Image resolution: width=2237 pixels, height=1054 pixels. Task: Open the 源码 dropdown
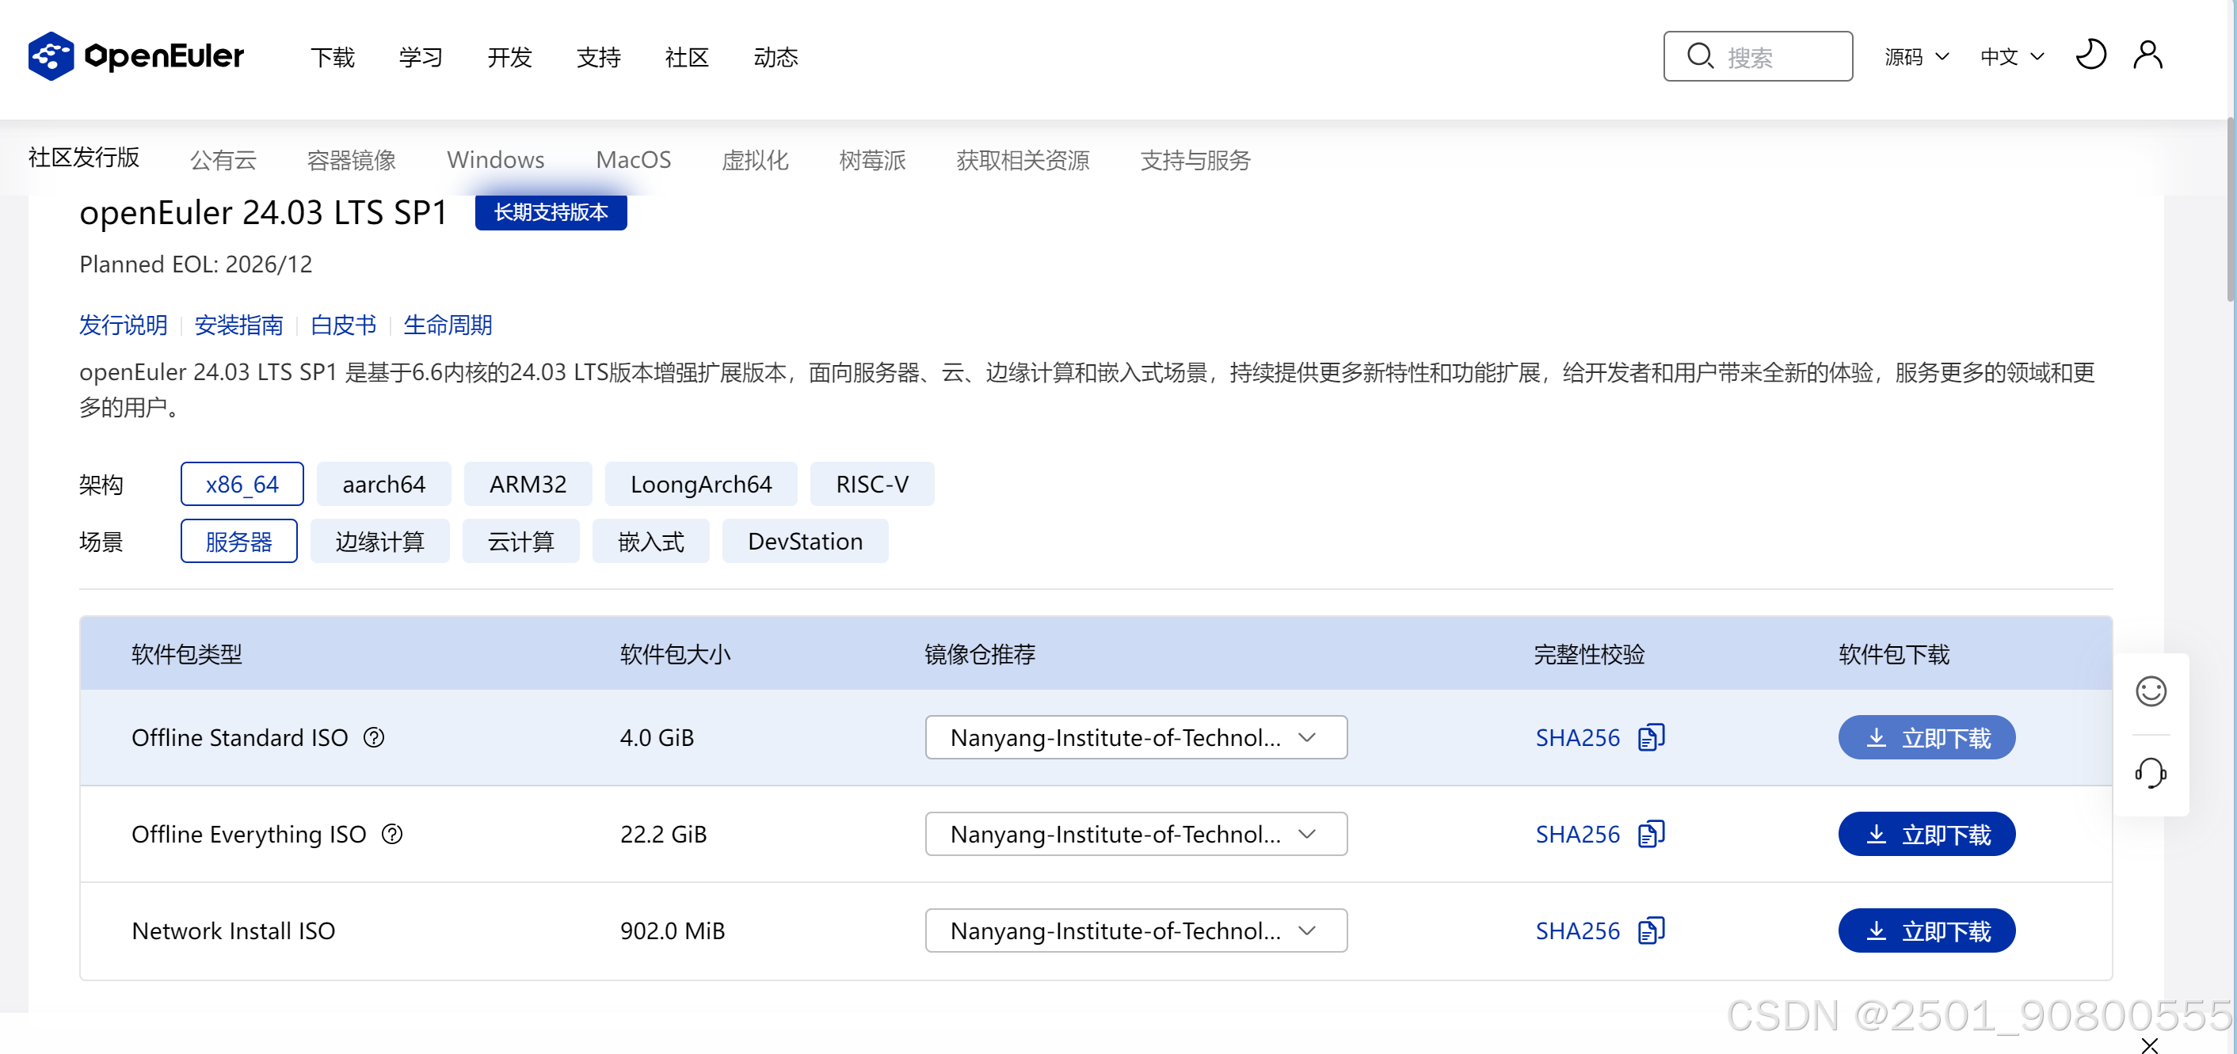coord(1916,55)
